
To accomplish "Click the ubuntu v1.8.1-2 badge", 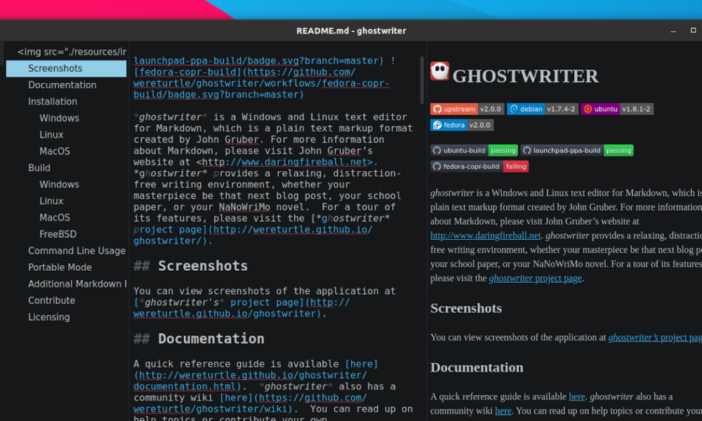I will tap(617, 109).
